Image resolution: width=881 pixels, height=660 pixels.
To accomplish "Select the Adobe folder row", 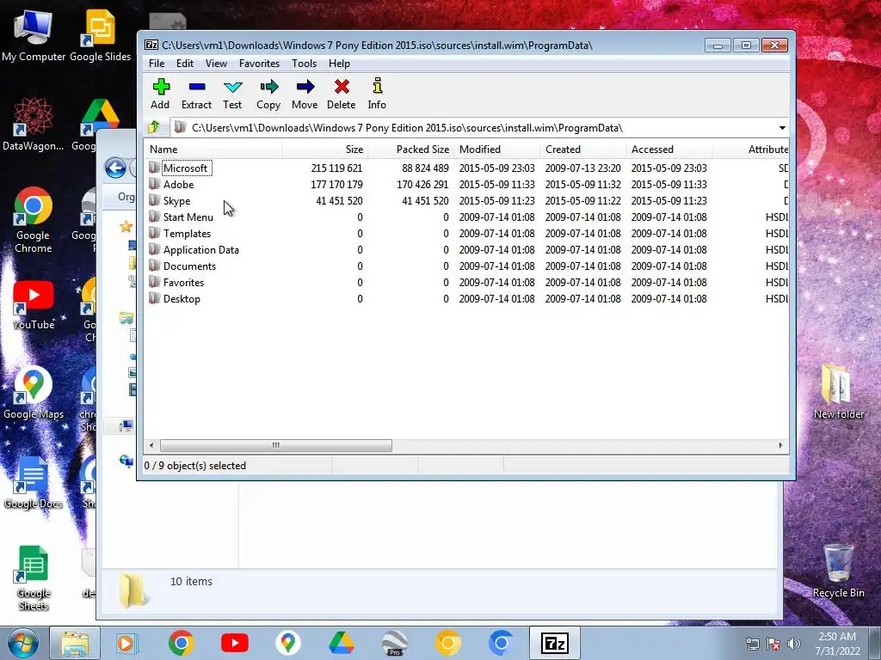I will tap(466, 184).
